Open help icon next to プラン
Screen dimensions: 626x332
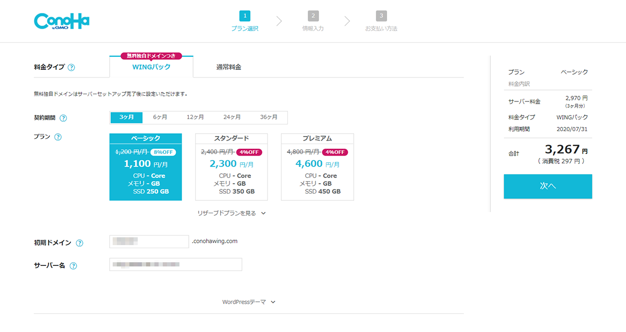tap(58, 137)
